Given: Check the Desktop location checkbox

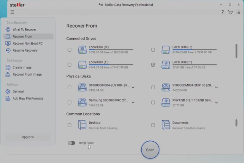Looking at the screenshot, I should [69, 125].
